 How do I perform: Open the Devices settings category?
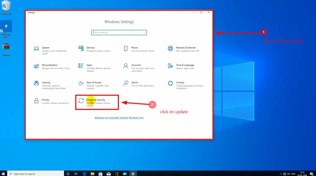94,49
